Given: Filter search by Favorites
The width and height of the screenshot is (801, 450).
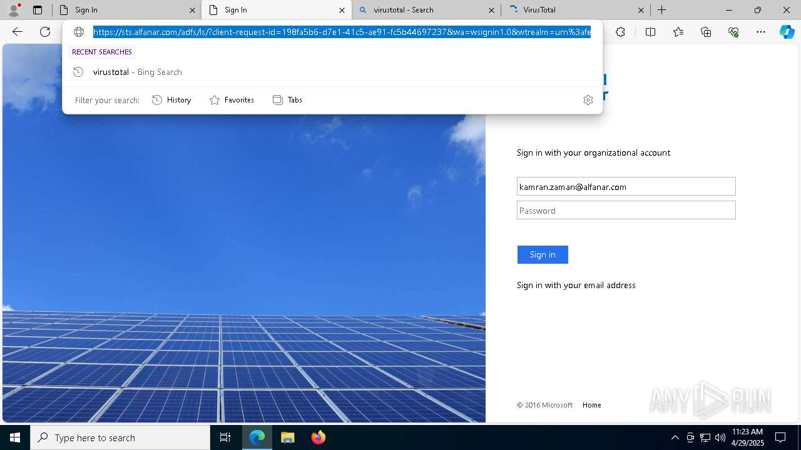Looking at the screenshot, I should [232, 100].
